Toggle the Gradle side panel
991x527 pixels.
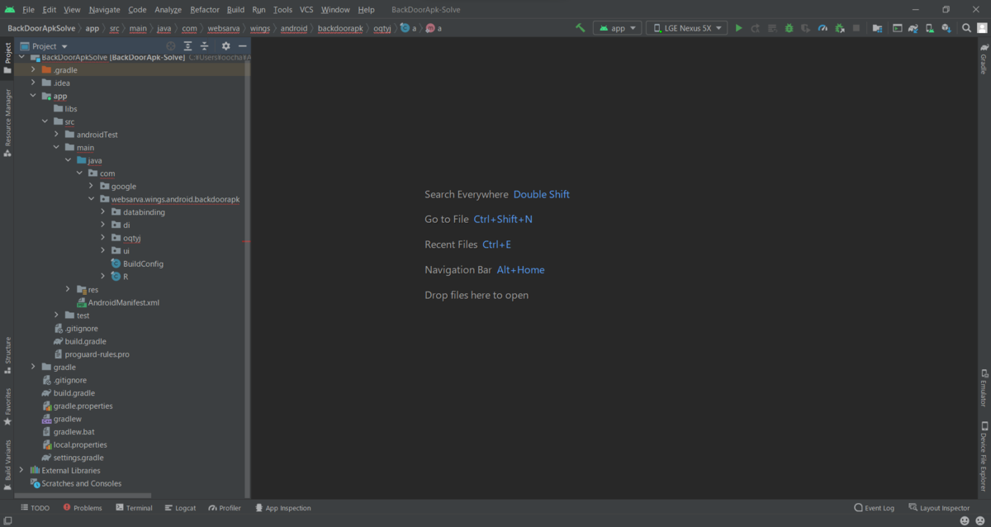pyautogui.click(x=984, y=59)
